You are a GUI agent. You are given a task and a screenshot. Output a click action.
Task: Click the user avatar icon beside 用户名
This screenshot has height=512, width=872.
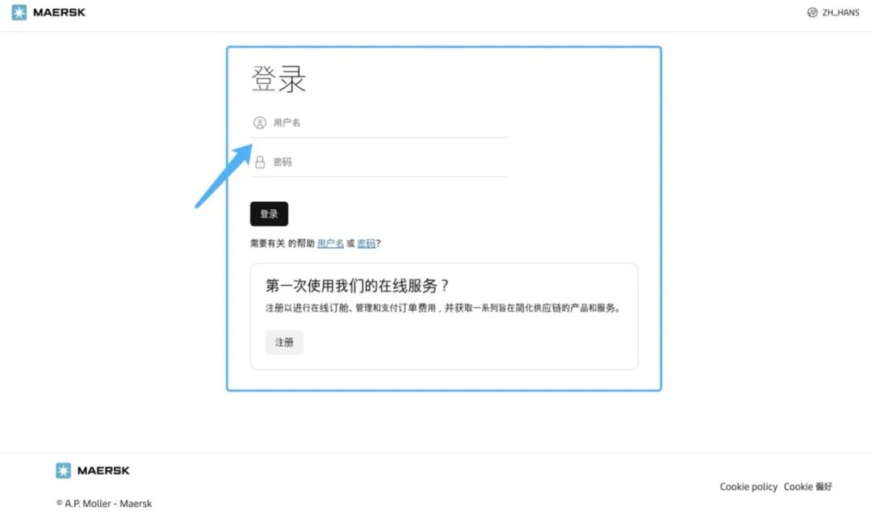260,123
